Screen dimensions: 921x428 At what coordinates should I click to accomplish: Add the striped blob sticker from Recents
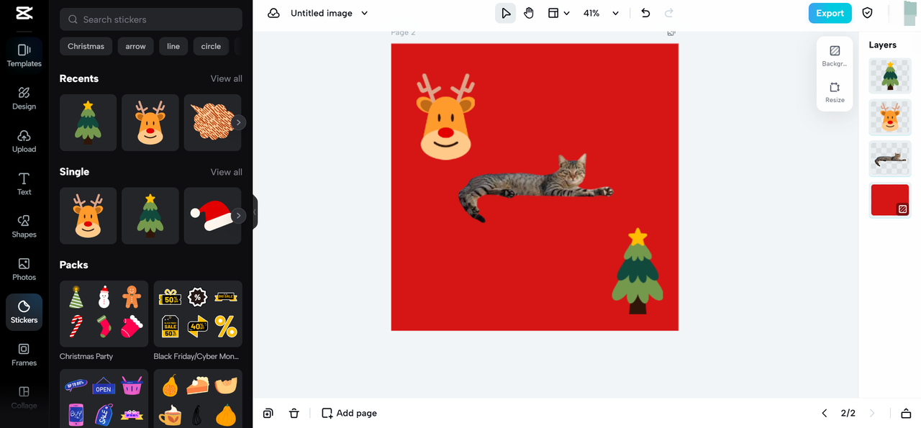[212, 122]
